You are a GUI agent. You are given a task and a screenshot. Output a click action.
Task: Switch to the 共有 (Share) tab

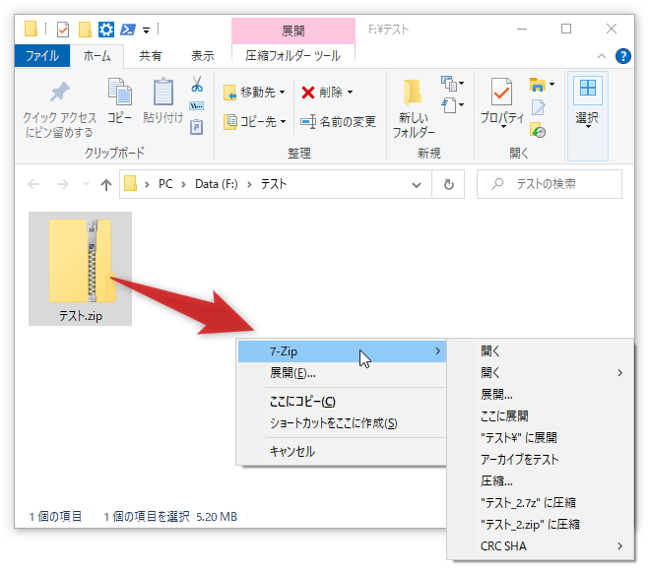click(150, 56)
